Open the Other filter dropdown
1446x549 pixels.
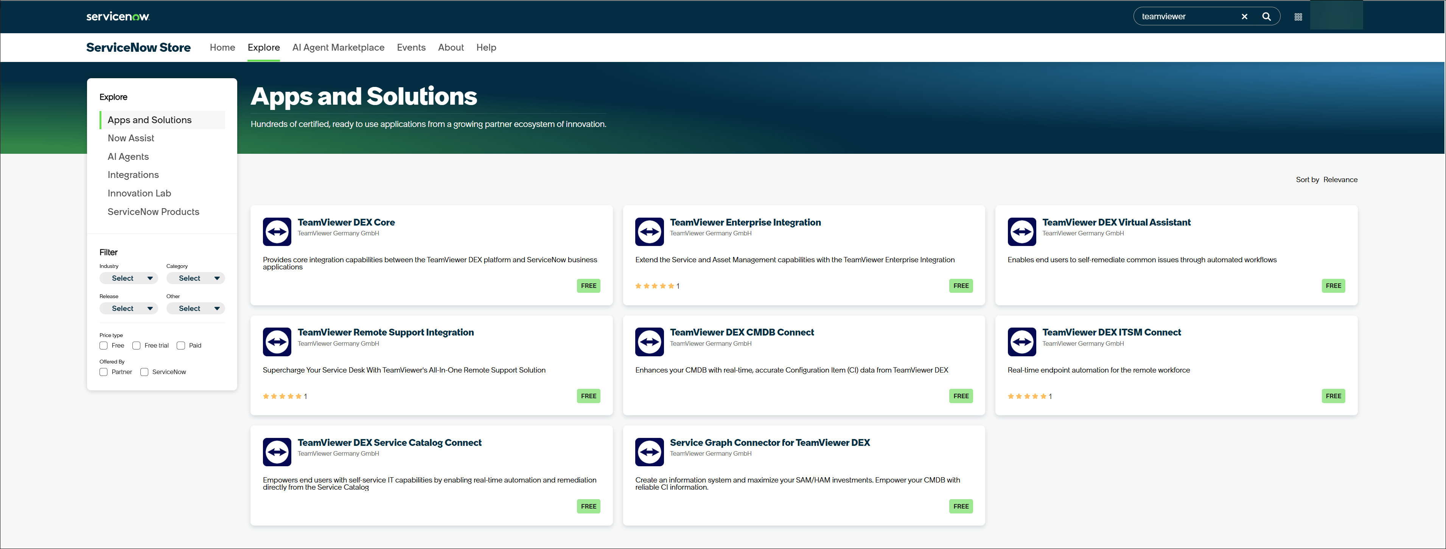coord(195,308)
